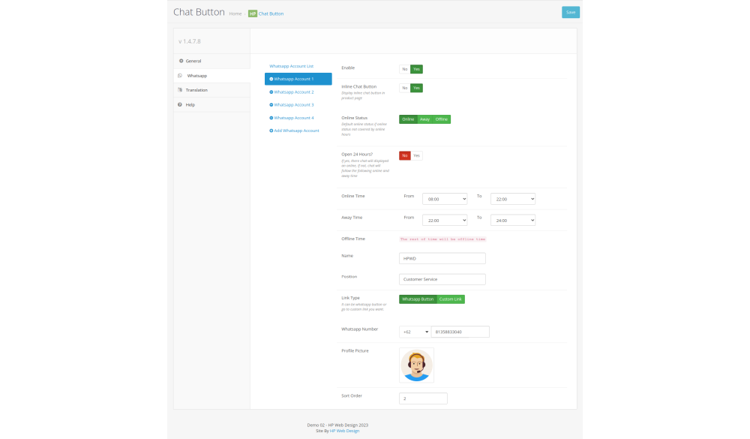The image size is (750, 439).
Task: Click the profile picture avatar thumbnail
Action: (416, 365)
